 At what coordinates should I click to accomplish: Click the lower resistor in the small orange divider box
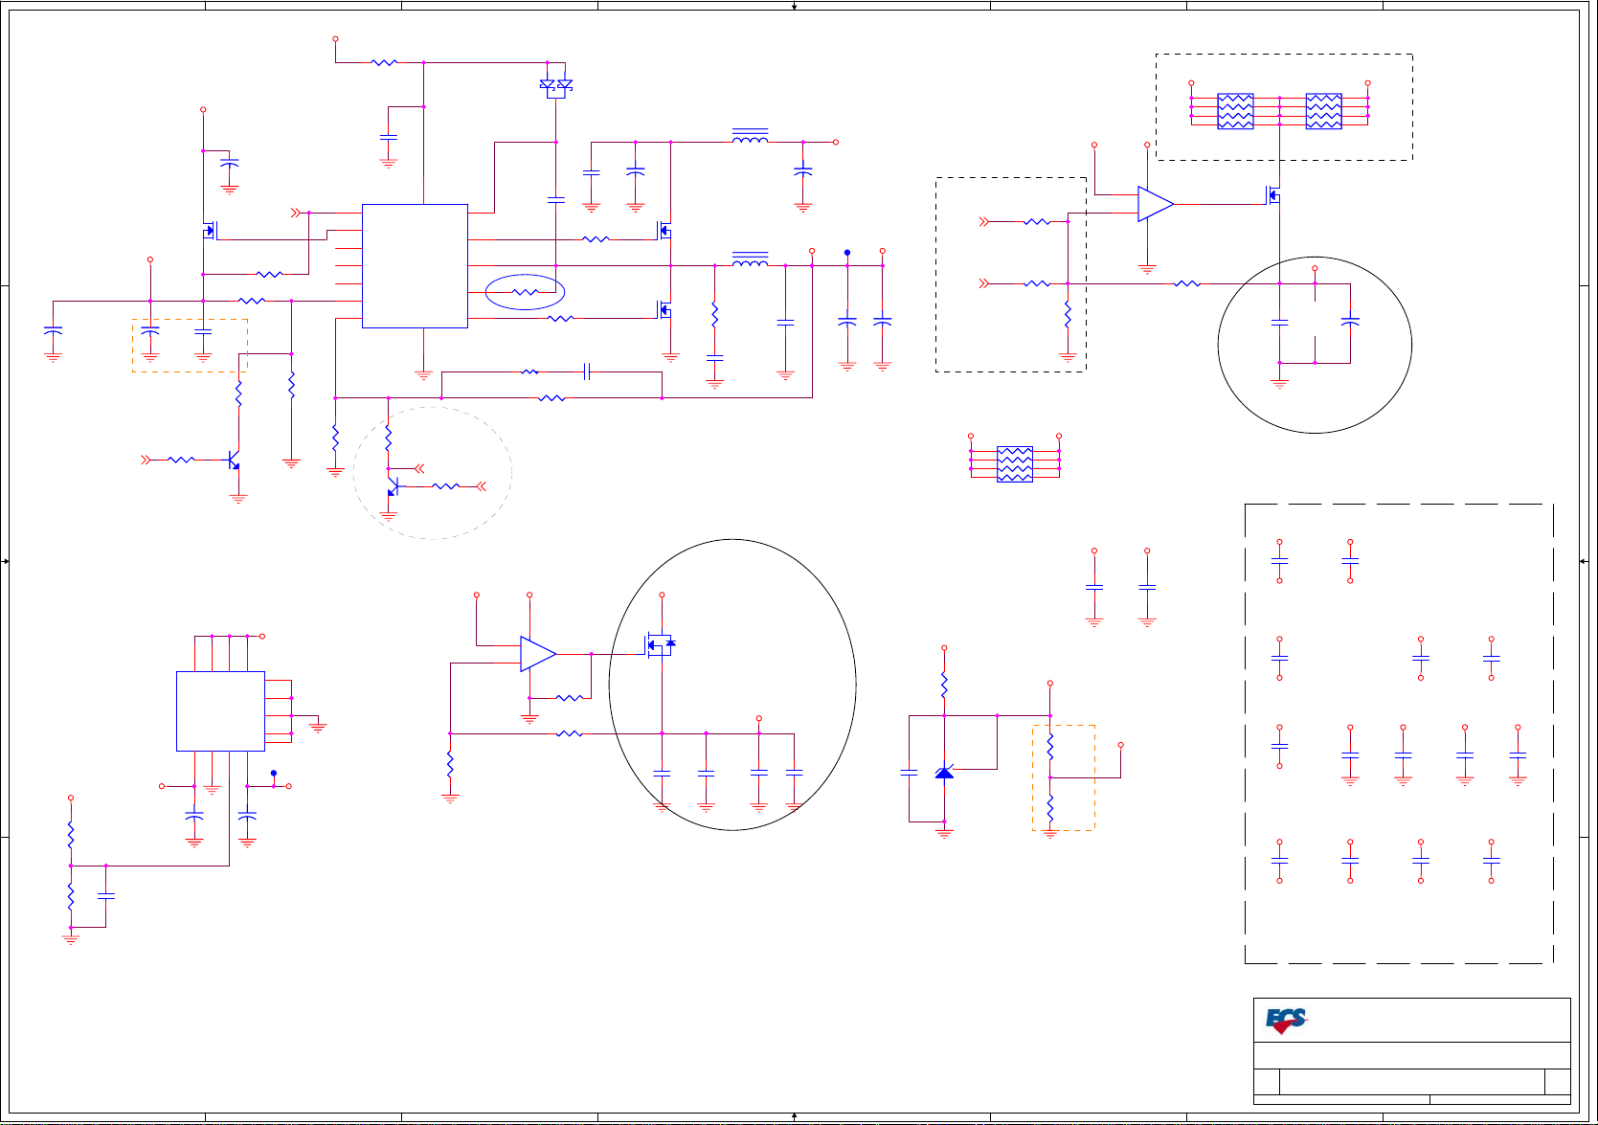1050,809
